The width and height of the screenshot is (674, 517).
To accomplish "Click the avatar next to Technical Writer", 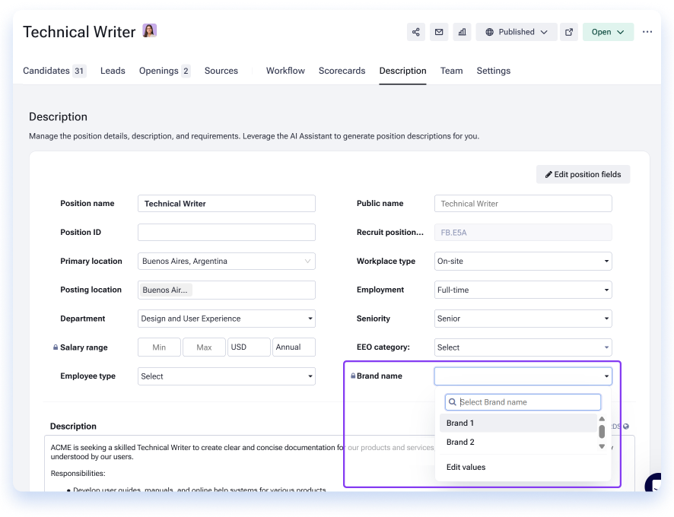I will point(150,30).
